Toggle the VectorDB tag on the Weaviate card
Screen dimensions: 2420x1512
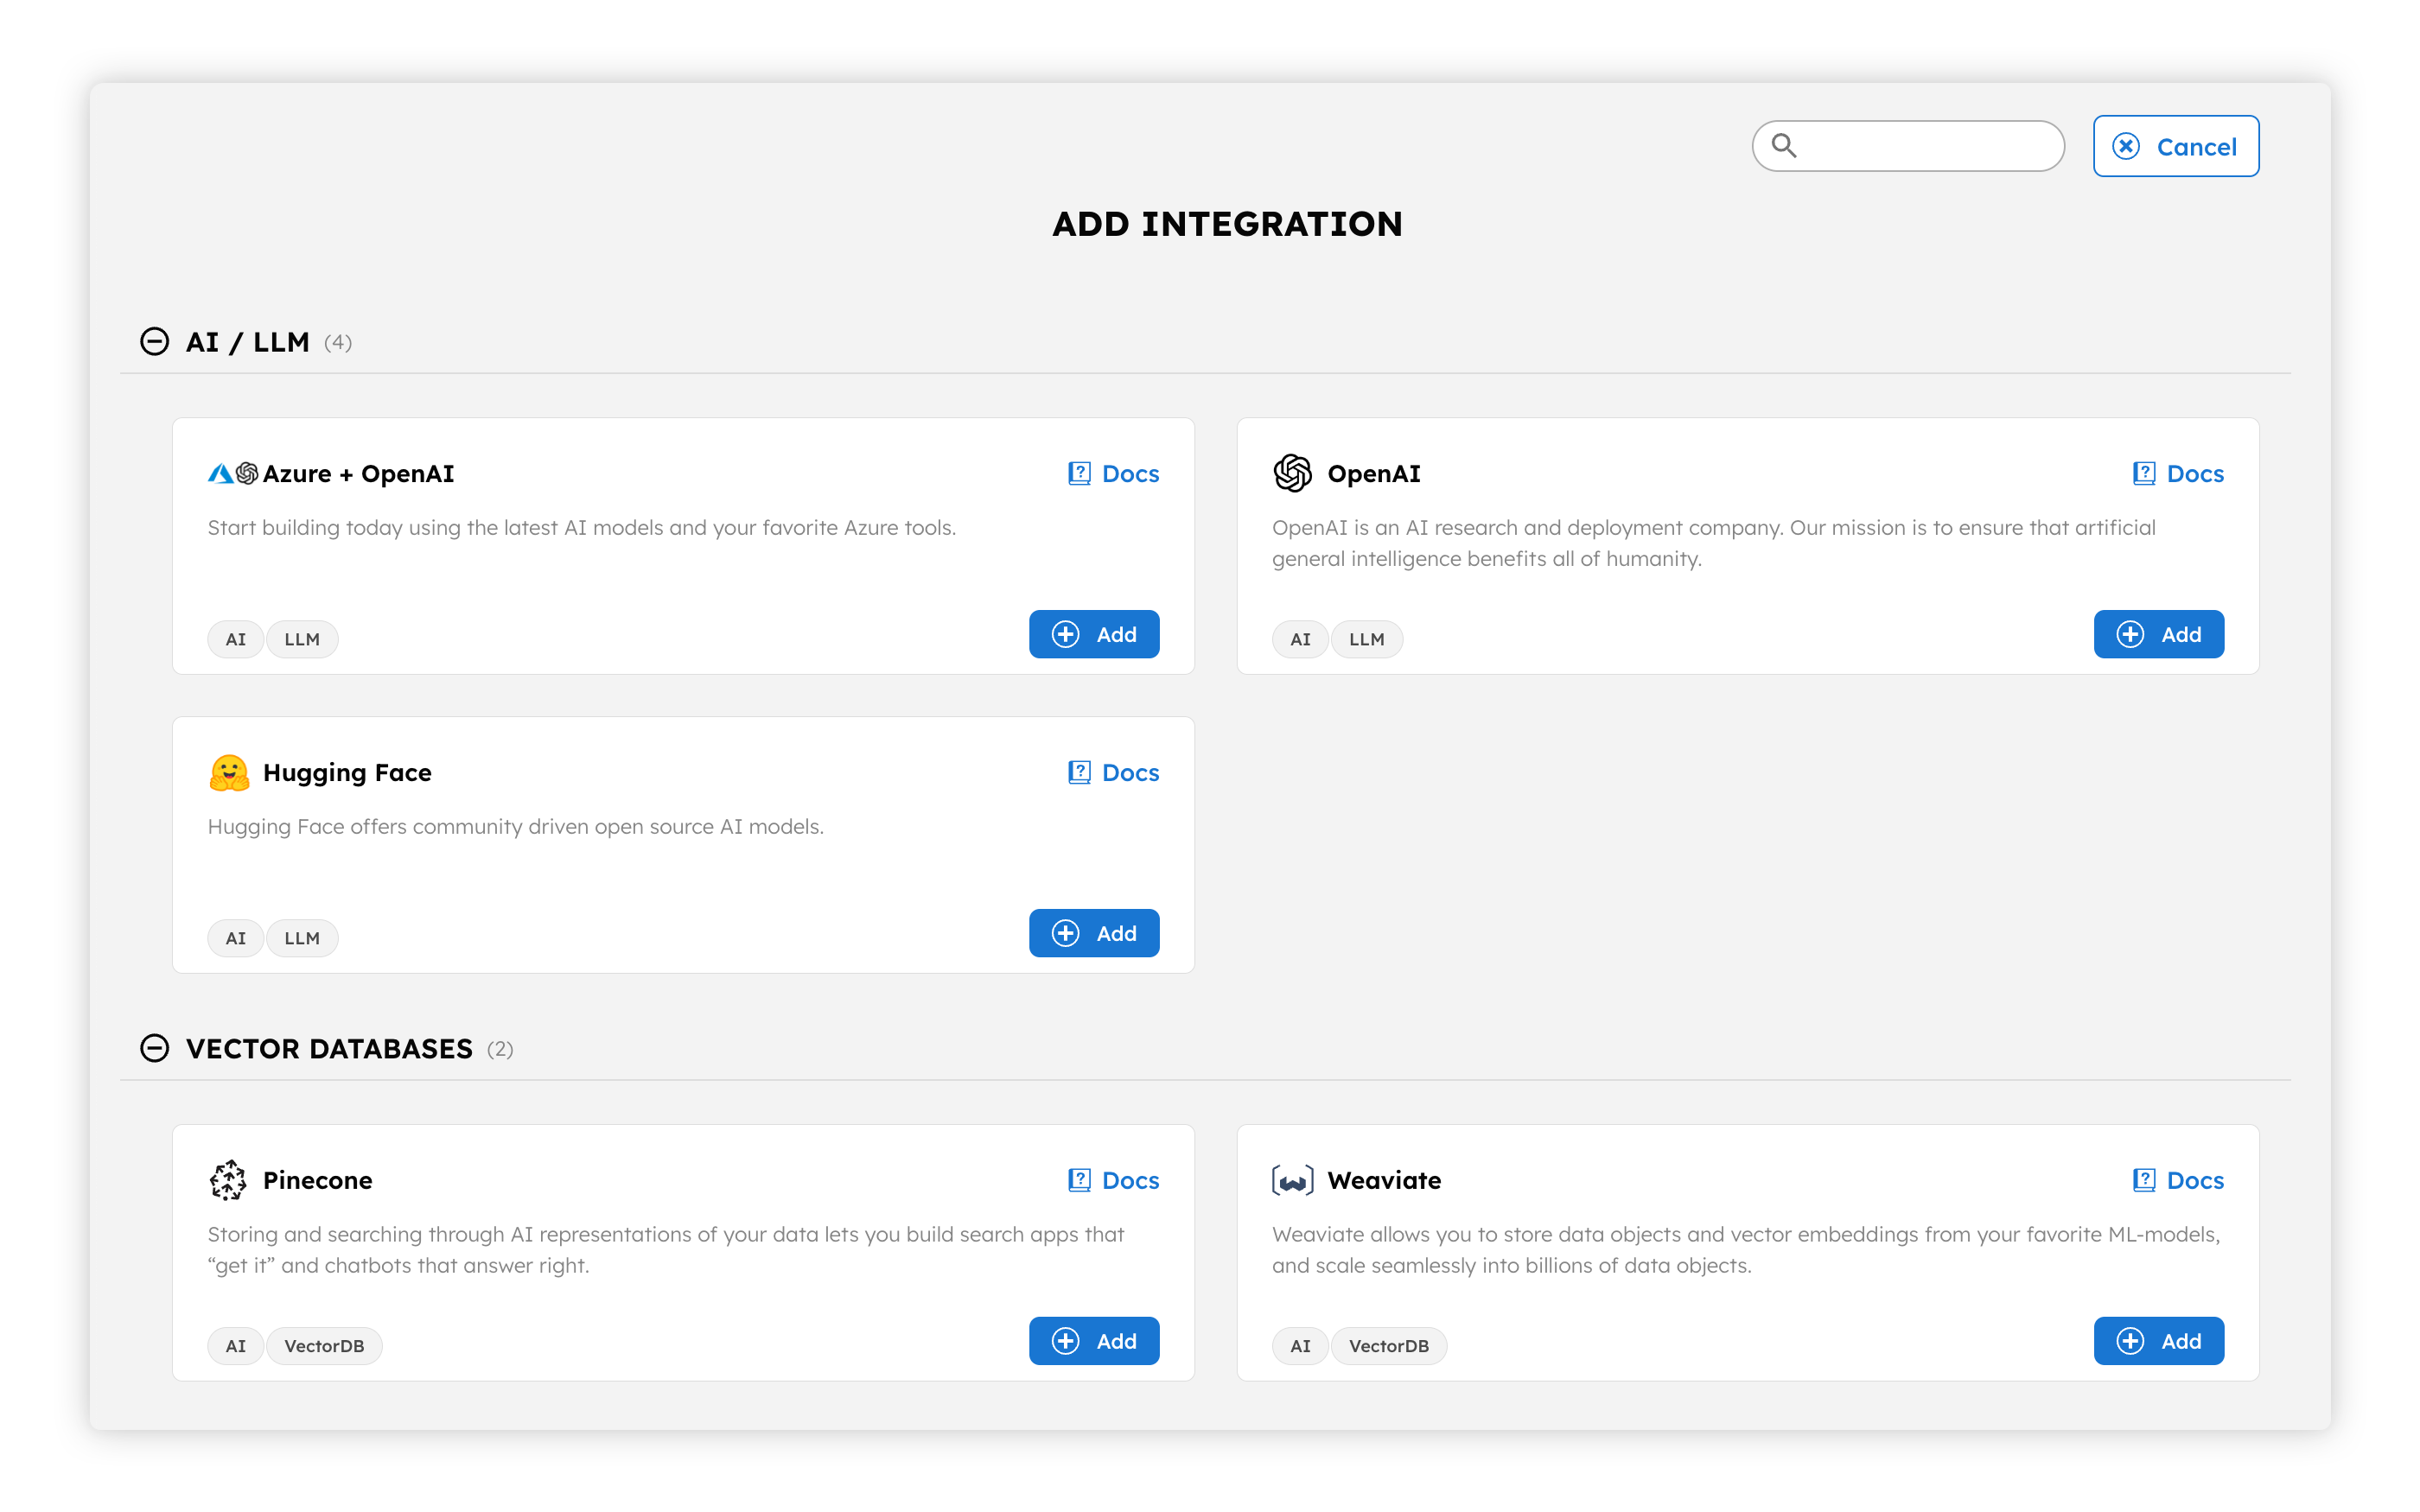click(1389, 1345)
